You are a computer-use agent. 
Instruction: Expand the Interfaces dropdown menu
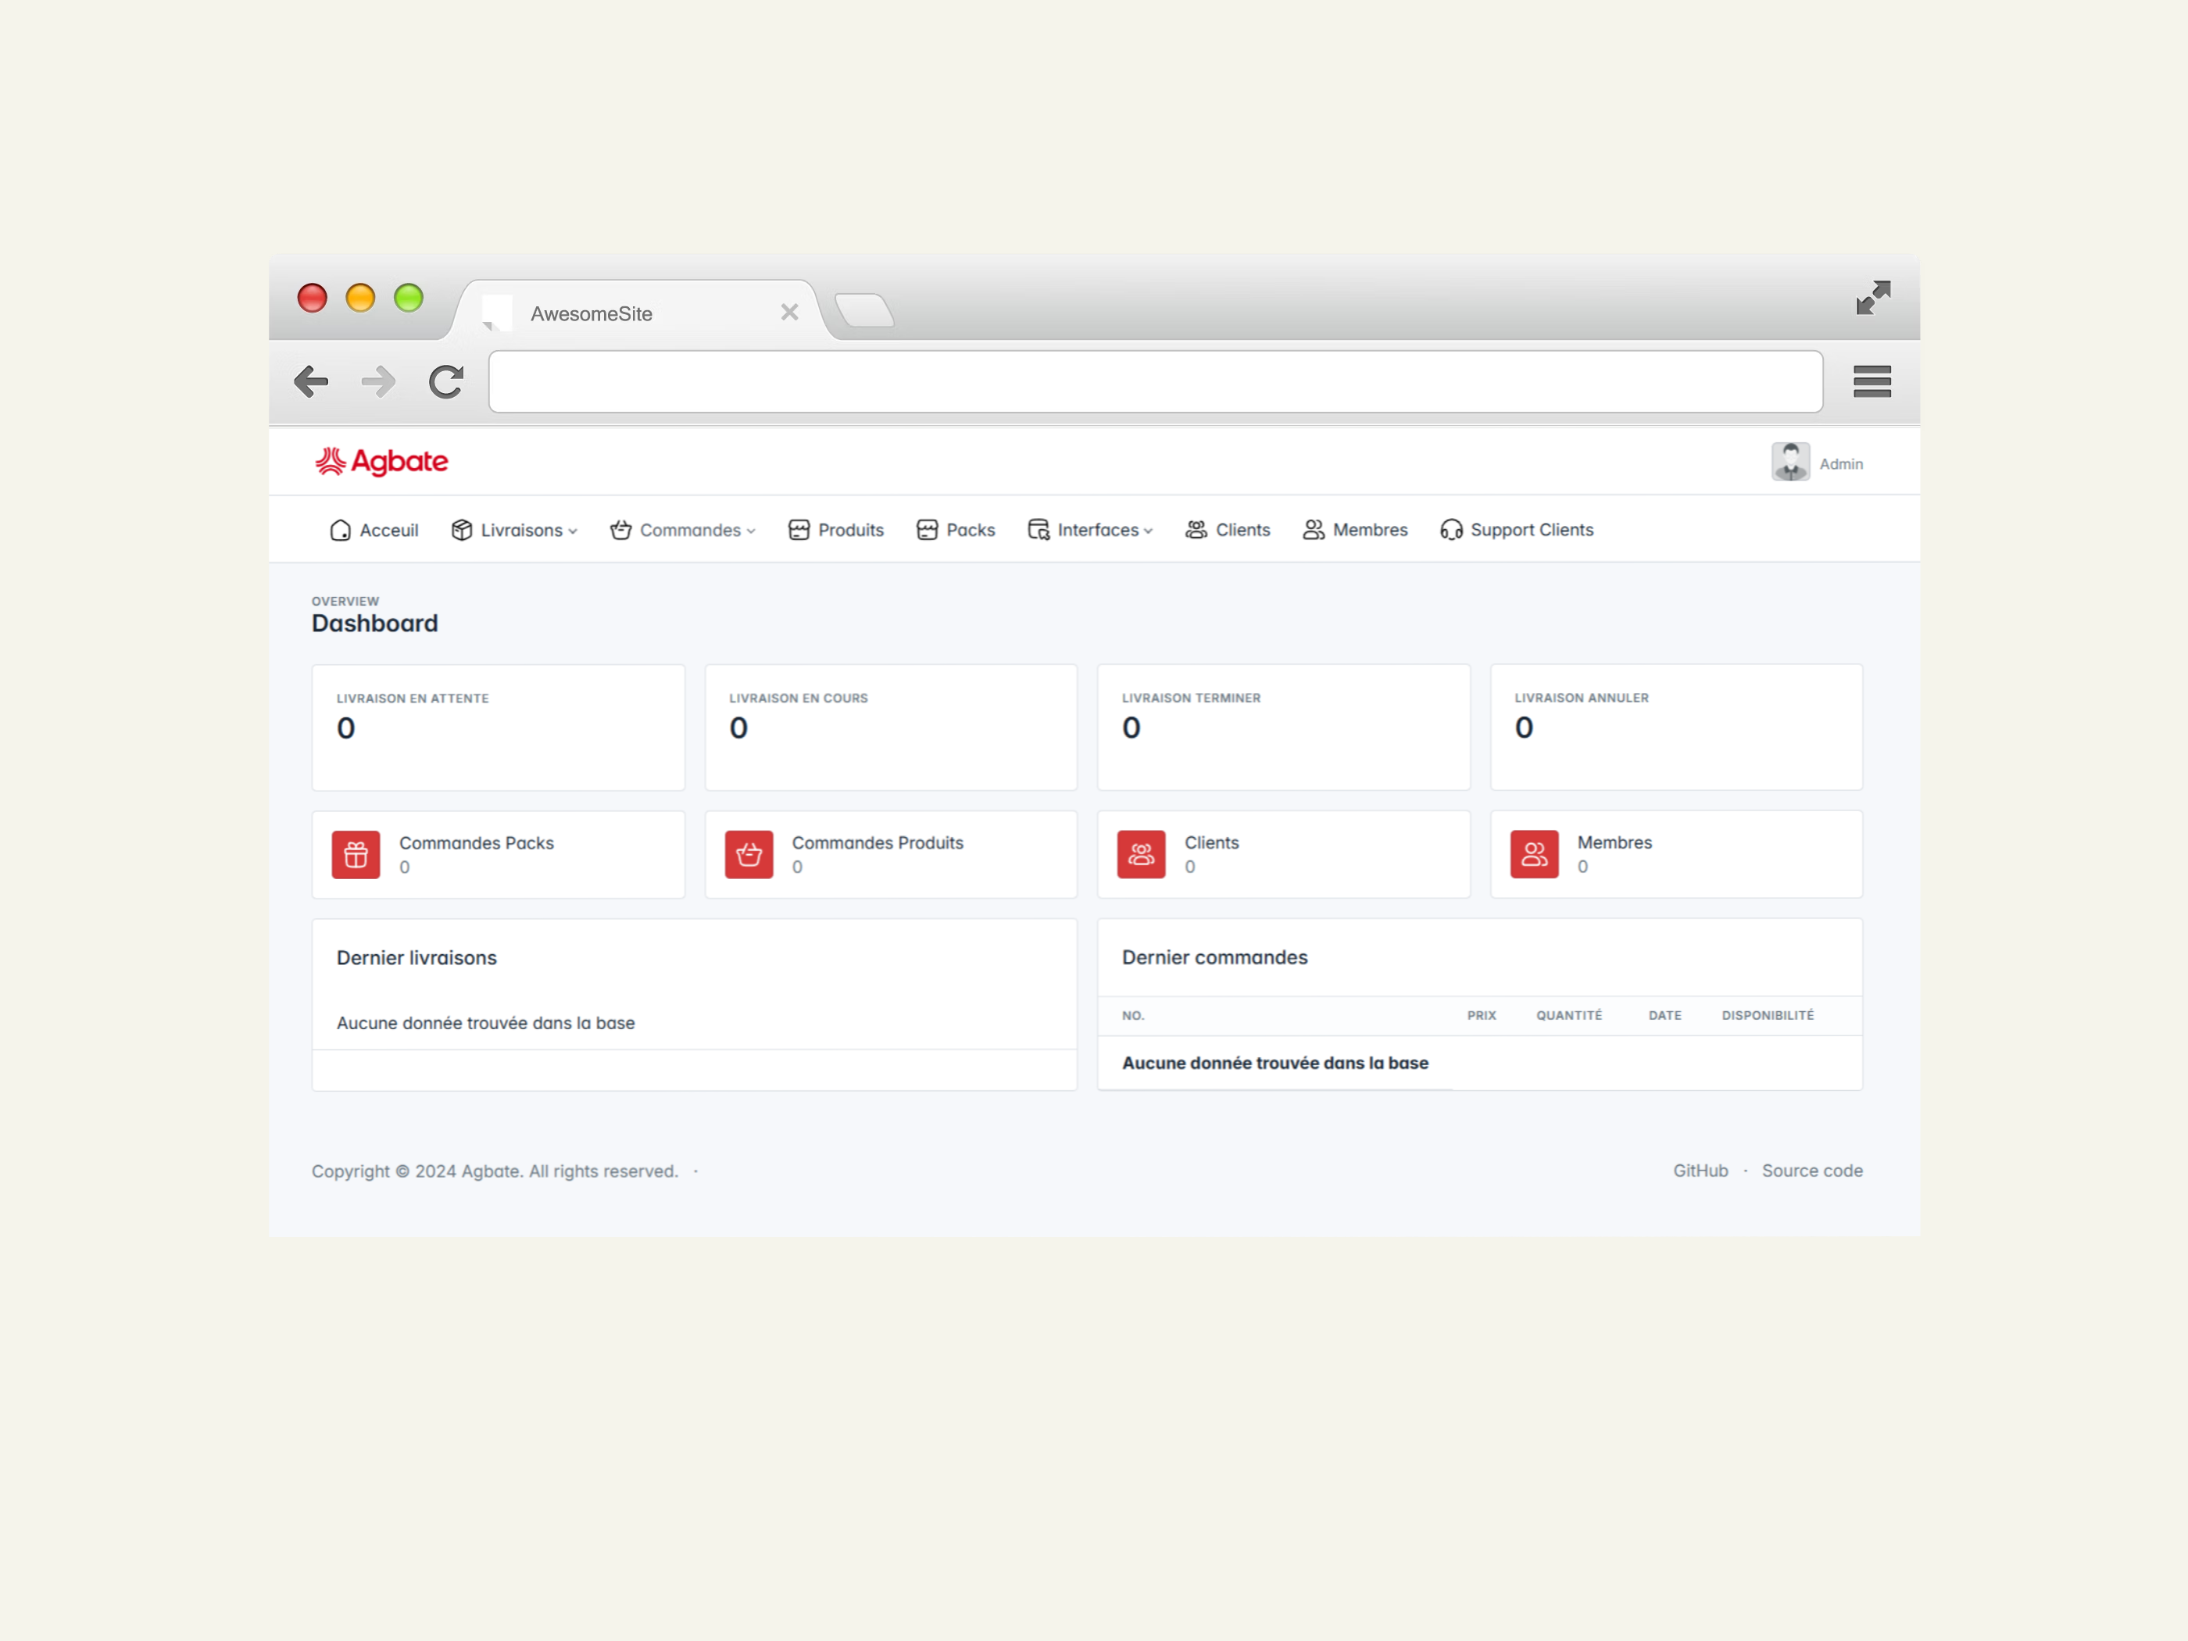coord(1091,530)
